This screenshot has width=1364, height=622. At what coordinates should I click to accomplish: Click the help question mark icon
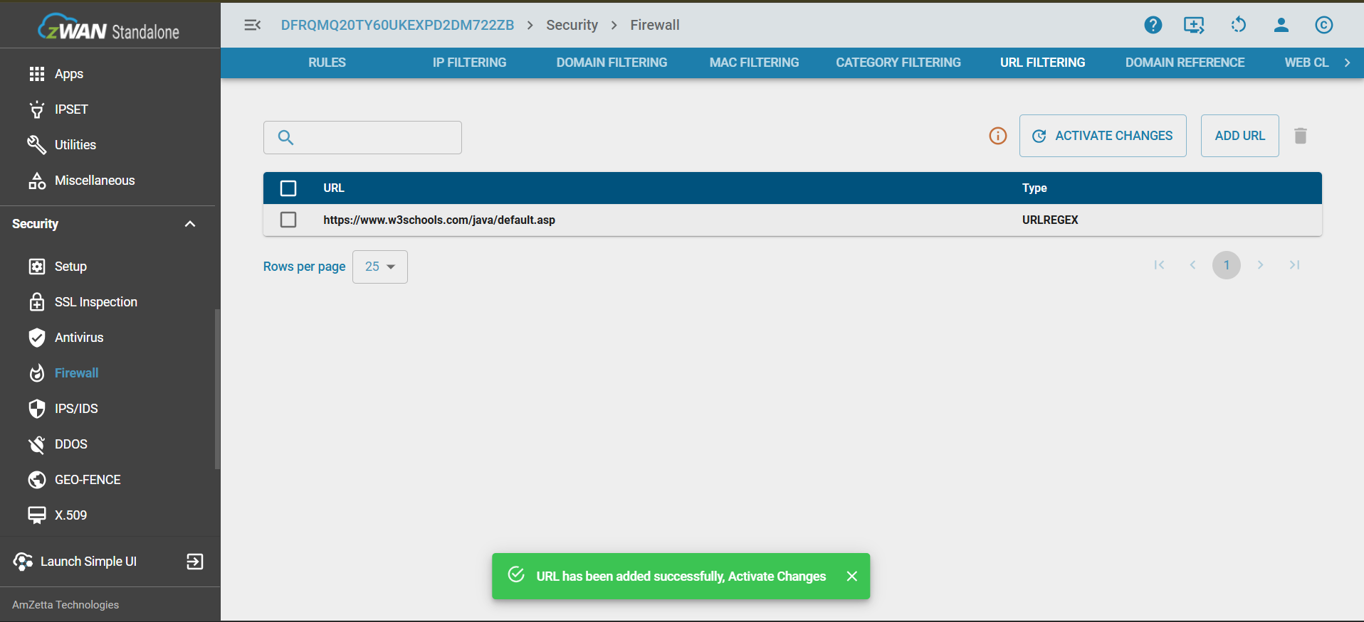pyautogui.click(x=1153, y=25)
